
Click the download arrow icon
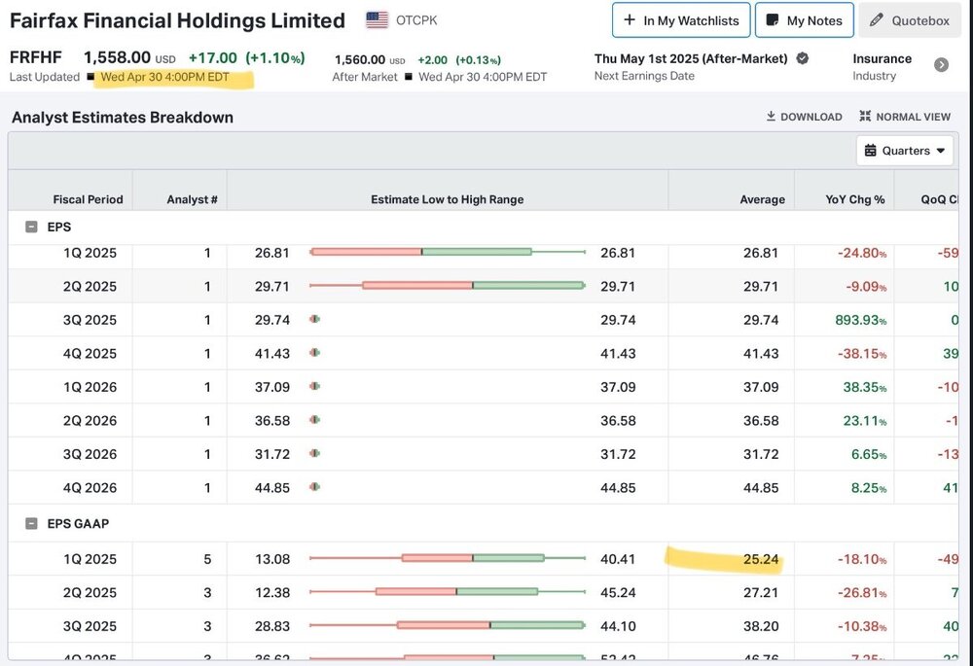pos(771,116)
